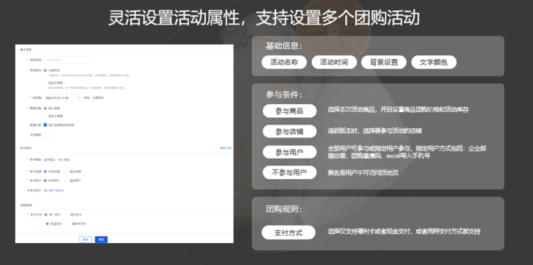Click the 参与商品 pill label
Viewport: 533px width, 265px height.
(290, 111)
